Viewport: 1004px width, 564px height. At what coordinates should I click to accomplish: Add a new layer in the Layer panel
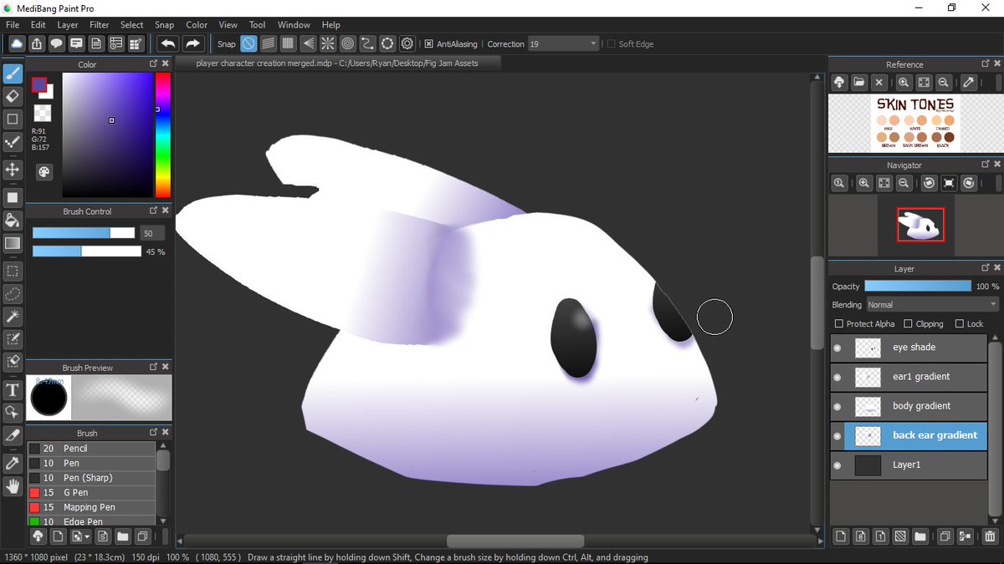841,536
